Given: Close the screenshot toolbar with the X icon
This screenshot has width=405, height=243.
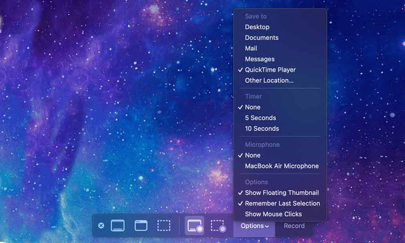Looking at the screenshot, I should point(101,226).
